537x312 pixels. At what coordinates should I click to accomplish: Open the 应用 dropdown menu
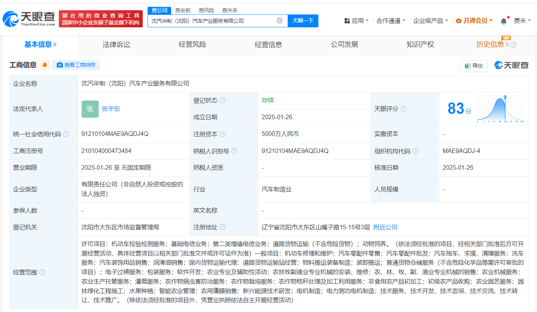[x=357, y=21]
